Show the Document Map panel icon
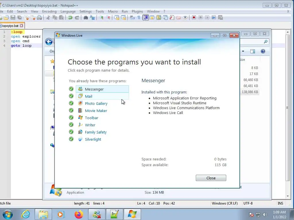 pyautogui.click(x=158, y=17)
